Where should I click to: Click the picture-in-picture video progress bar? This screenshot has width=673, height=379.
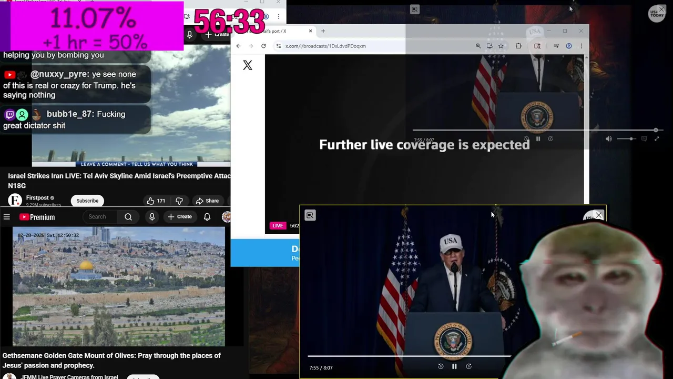(409, 356)
